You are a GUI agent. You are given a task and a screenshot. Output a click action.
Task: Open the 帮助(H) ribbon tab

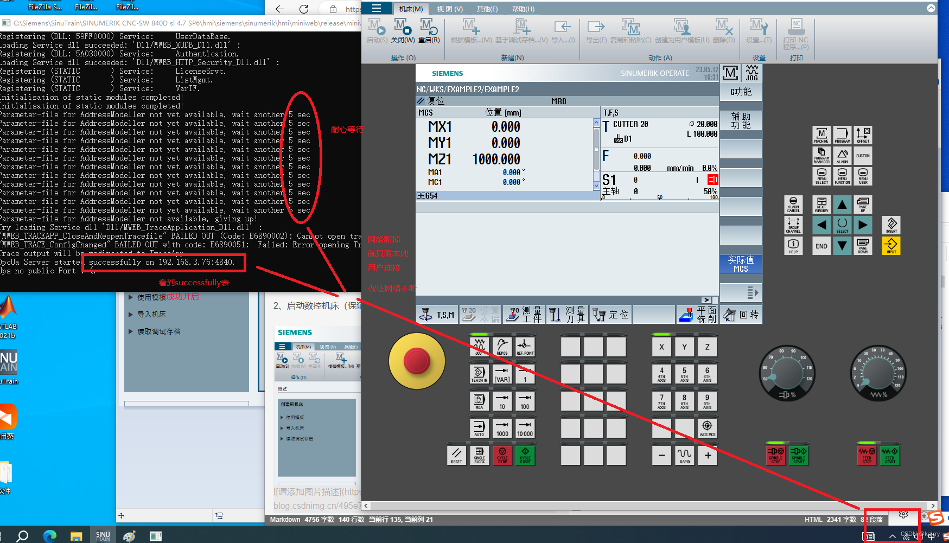click(523, 9)
